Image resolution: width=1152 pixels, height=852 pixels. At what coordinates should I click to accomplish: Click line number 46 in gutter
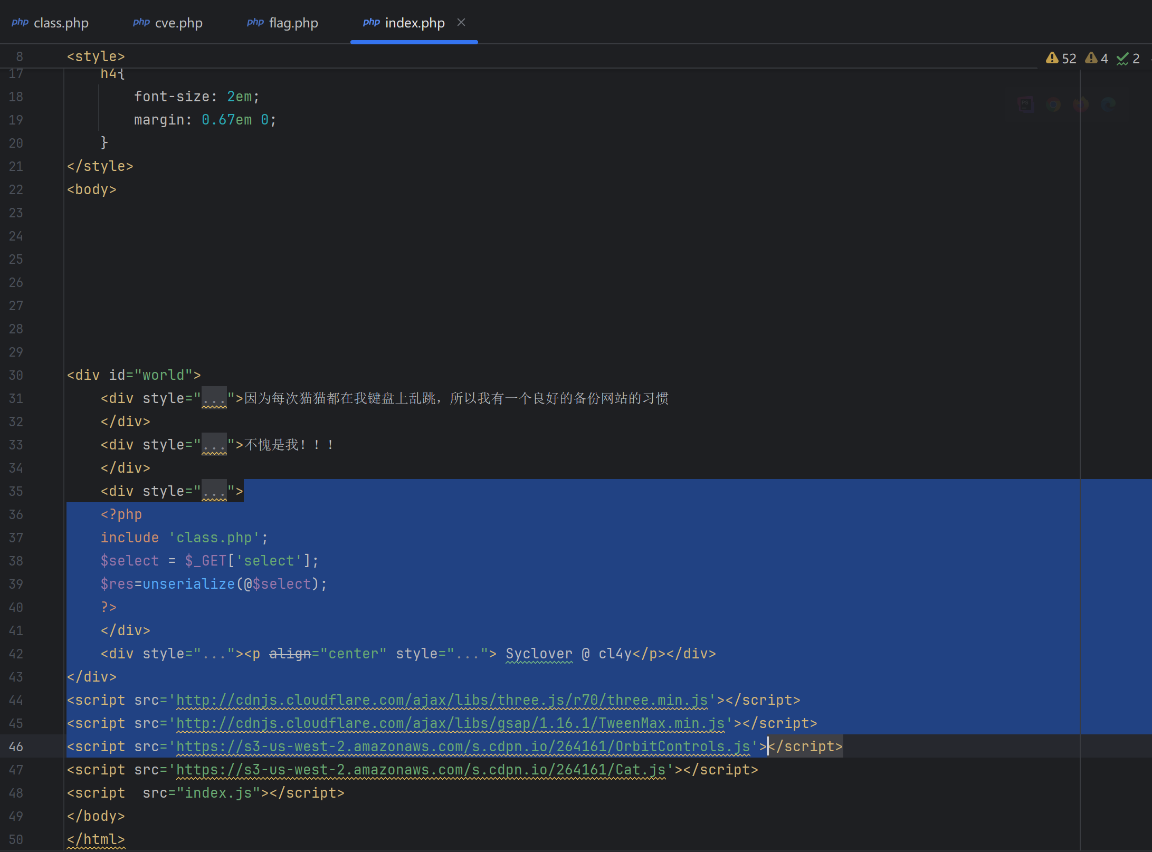click(x=16, y=746)
